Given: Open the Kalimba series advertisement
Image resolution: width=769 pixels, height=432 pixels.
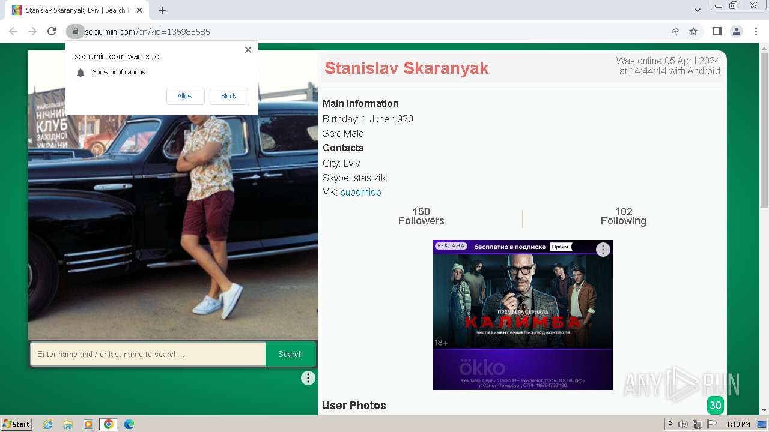Looking at the screenshot, I should point(523,315).
